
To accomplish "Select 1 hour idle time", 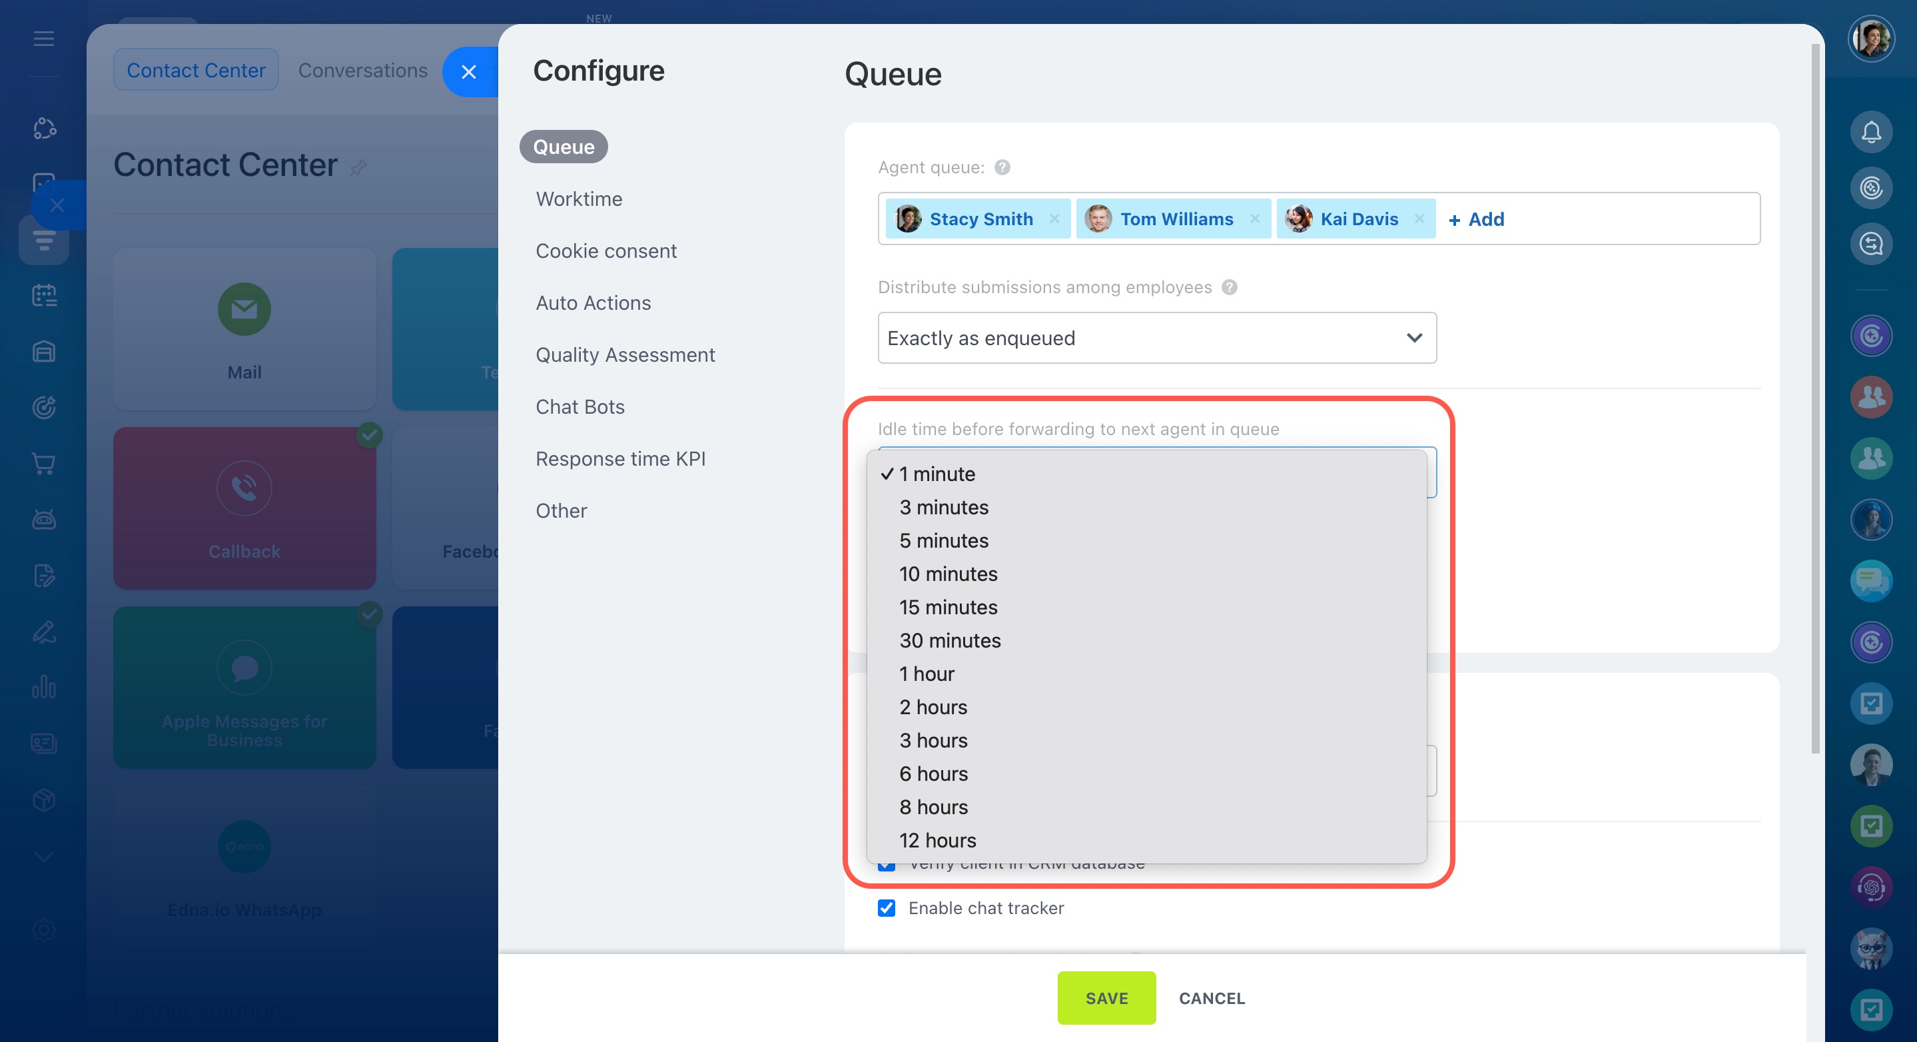I will tap(1146, 674).
